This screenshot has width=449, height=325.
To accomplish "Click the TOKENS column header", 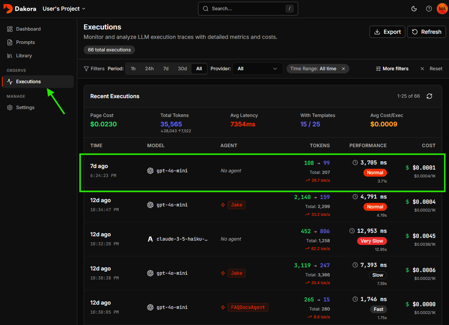I will [319, 146].
